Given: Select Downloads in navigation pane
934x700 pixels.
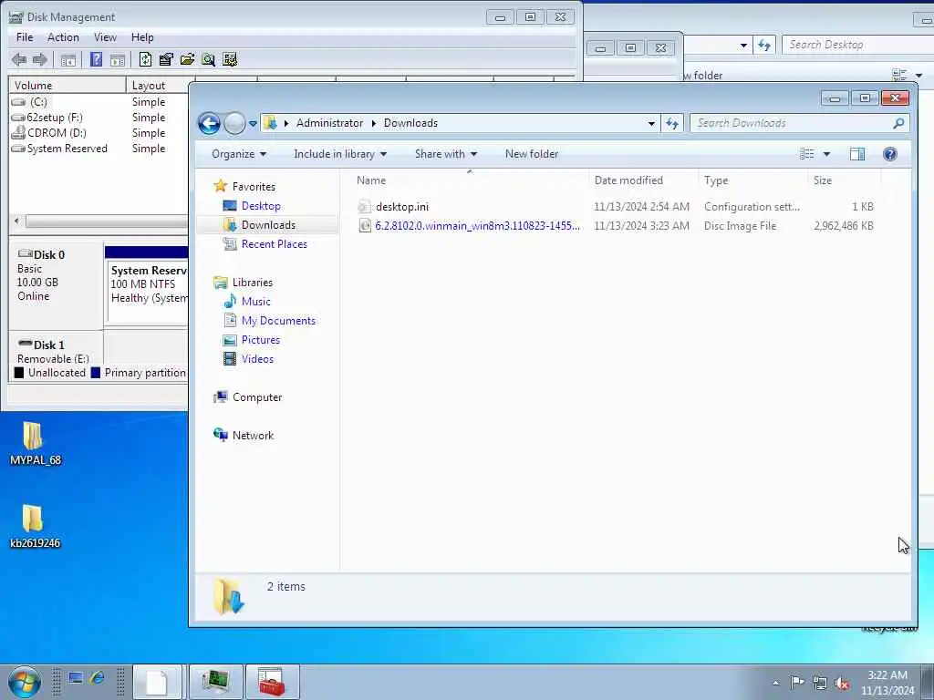Looking at the screenshot, I should pos(268,225).
